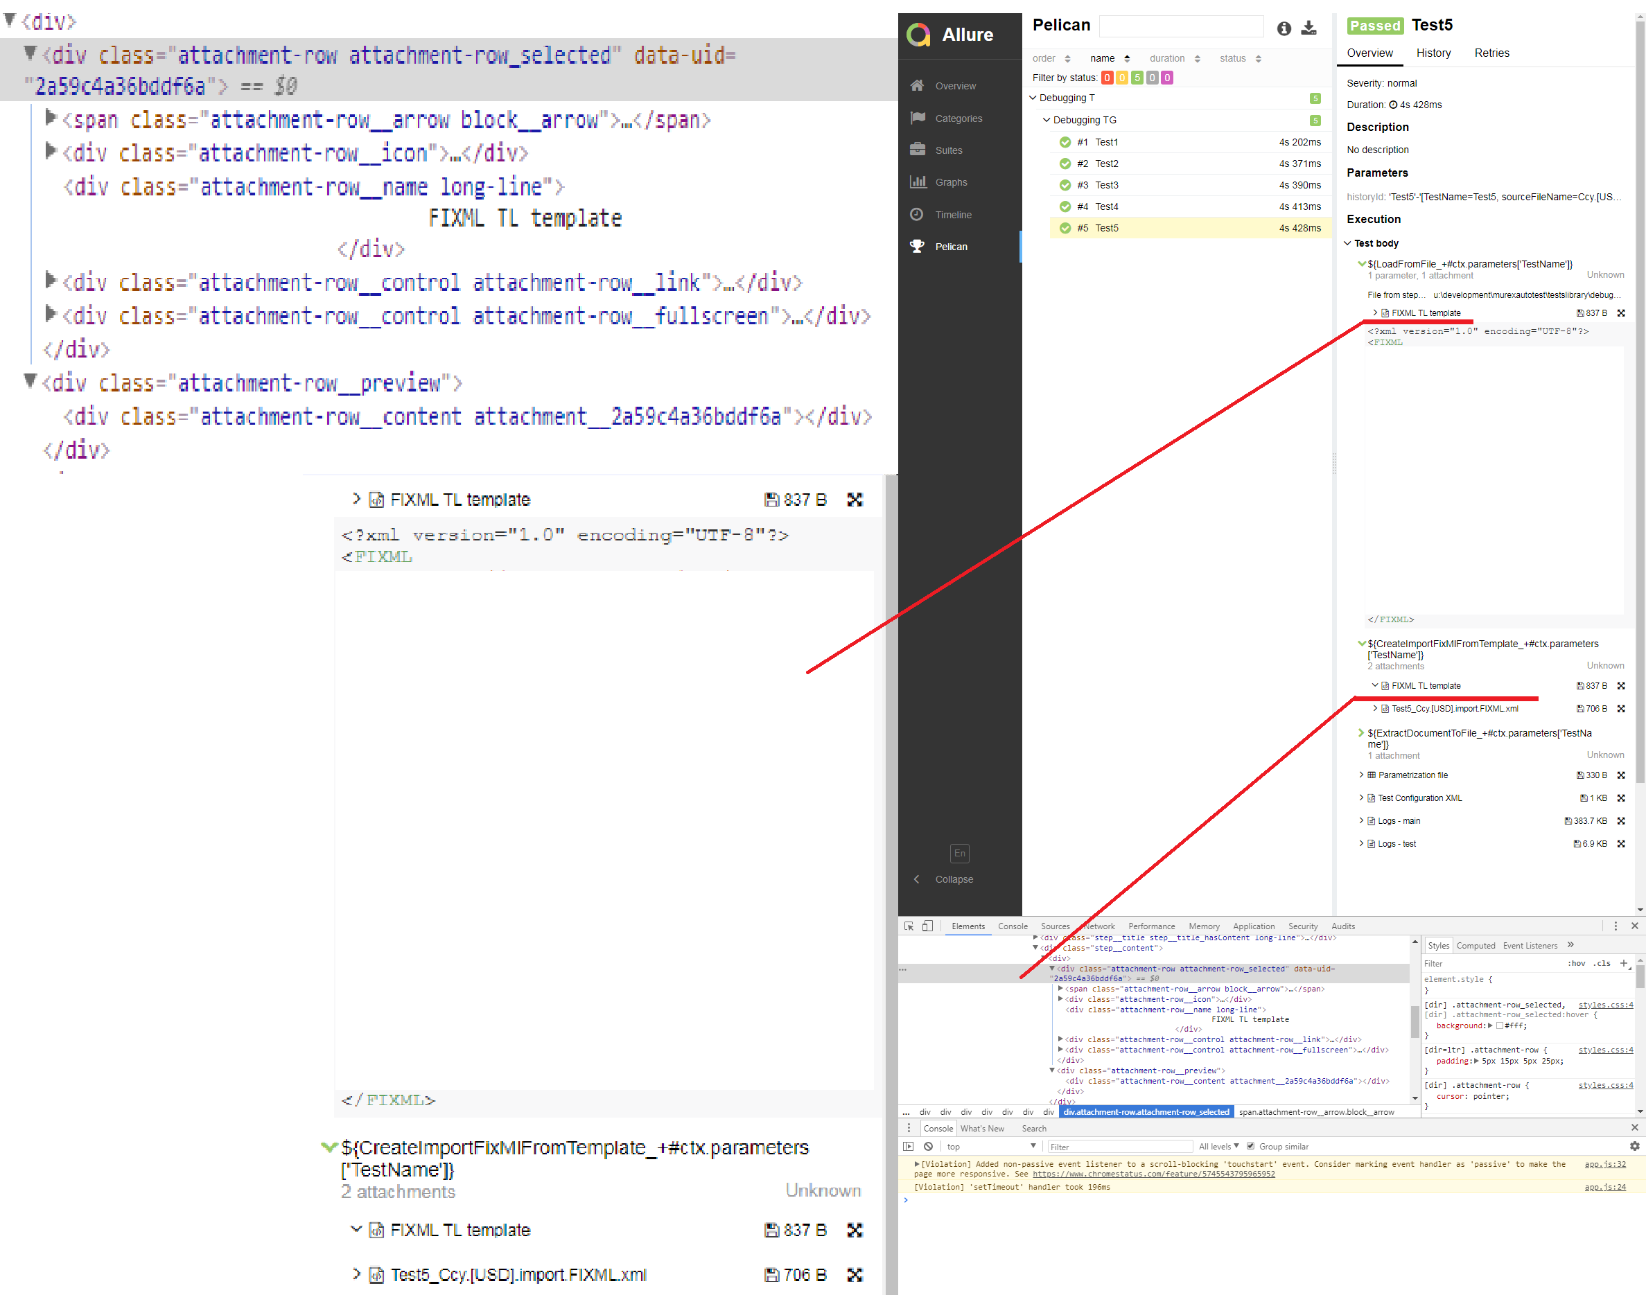1646x1295 pixels.
Task: Open console settings gear in DevTools
Action: click(1635, 1147)
